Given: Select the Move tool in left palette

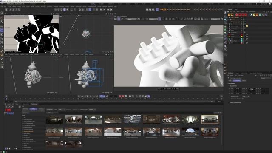Looking at the screenshot, I should pos(2,26).
